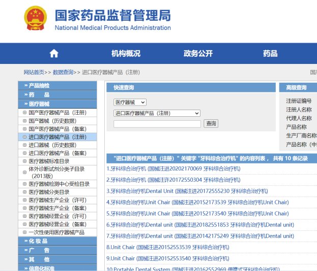This screenshot has height=271, width=317.
Task: Collapse 医疗器械 sidebar section
Action: point(57,104)
